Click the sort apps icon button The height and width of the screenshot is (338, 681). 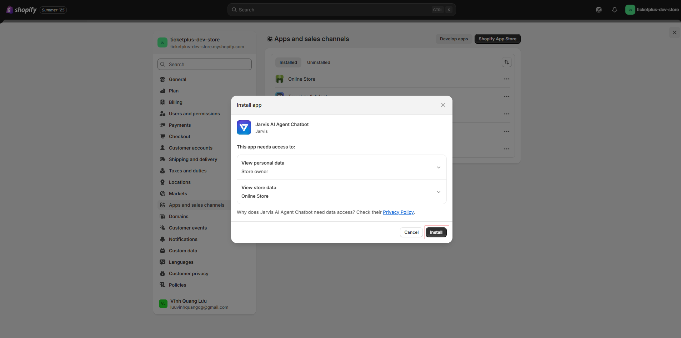tap(506, 62)
